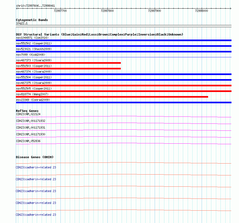Screen dimensions: 239x223
Task: Open variant nsv551502 (Cooper2011) label
Action: [34, 43]
